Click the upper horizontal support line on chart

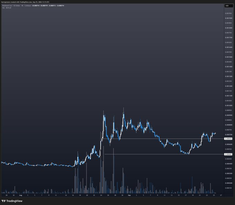coord(163,139)
